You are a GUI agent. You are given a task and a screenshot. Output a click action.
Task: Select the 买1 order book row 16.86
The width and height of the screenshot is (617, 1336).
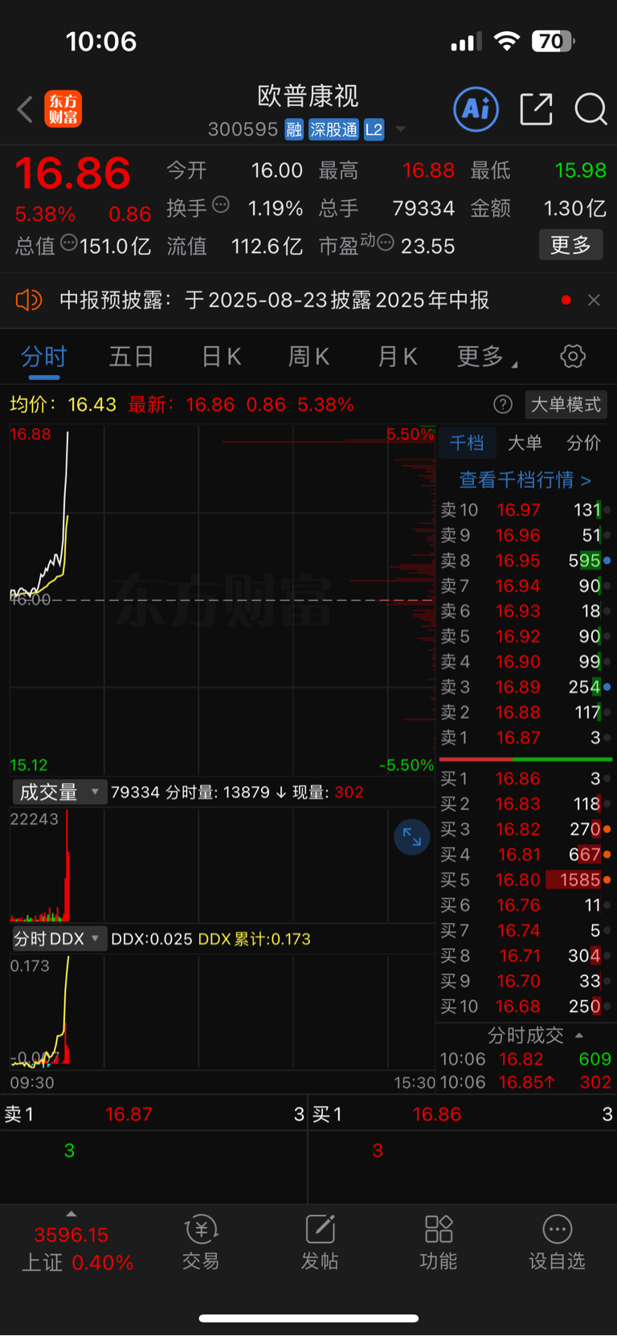(525, 778)
